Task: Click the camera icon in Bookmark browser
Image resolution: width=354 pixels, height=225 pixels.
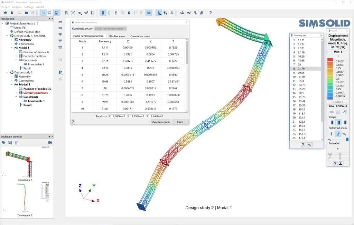Action: (x=50, y=143)
